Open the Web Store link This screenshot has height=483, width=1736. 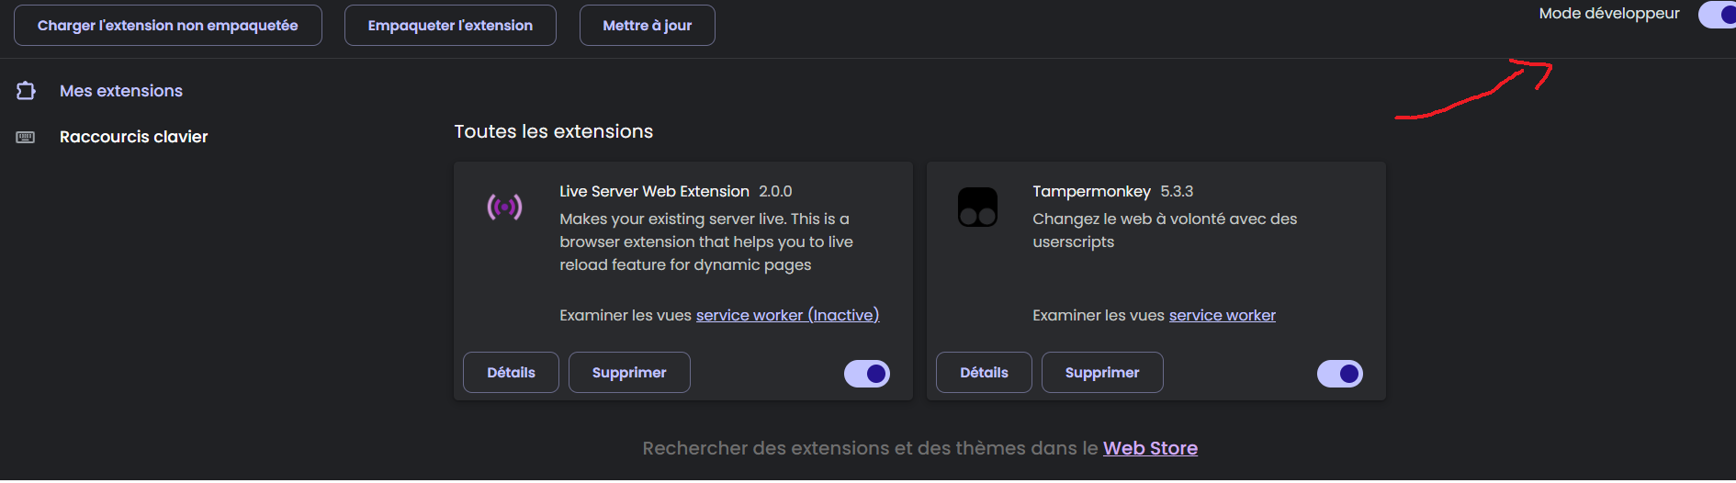point(1150,448)
